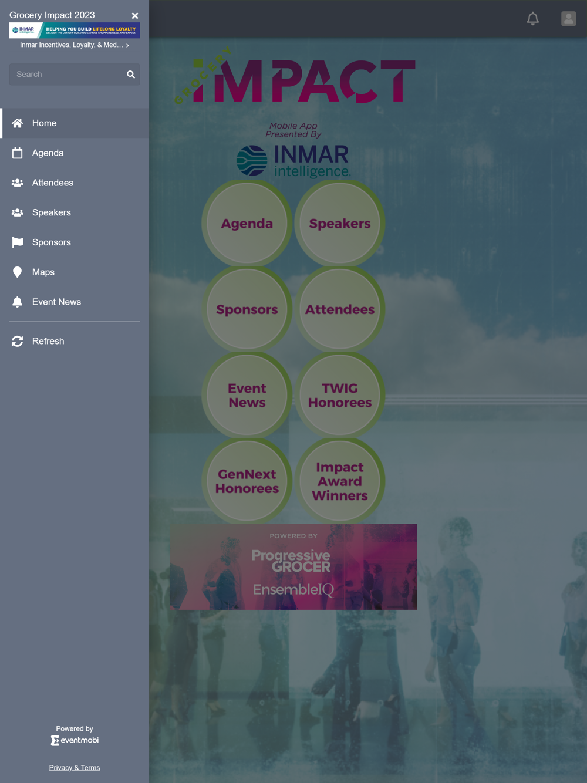This screenshot has height=783, width=587.
Task: Tap the Sponsors circle button
Action: 247,309
